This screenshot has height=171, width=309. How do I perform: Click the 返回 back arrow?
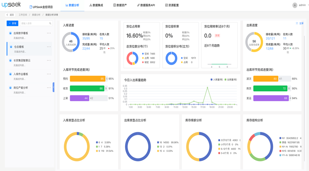click(x=7, y=15)
